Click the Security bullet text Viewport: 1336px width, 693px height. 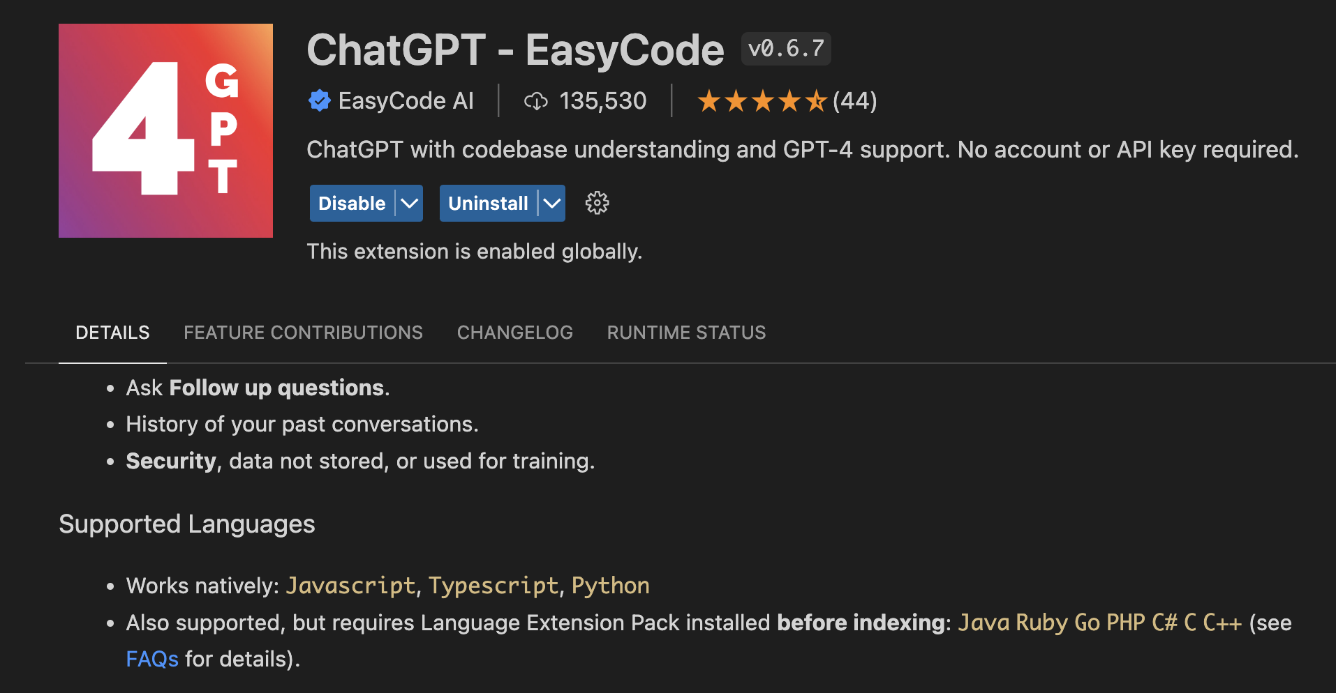coord(360,461)
